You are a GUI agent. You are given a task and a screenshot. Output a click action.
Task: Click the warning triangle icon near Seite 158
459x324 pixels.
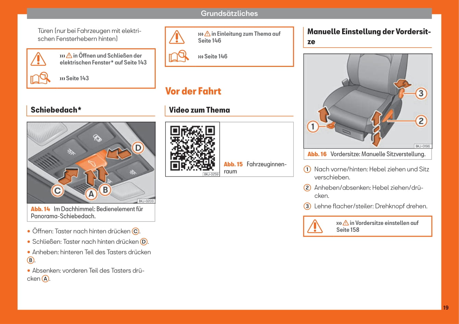click(x=315, y=226)
